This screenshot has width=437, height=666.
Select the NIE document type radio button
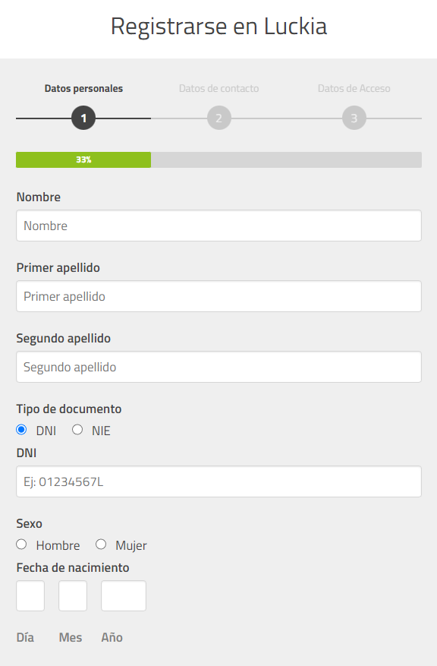click(77, 429)
